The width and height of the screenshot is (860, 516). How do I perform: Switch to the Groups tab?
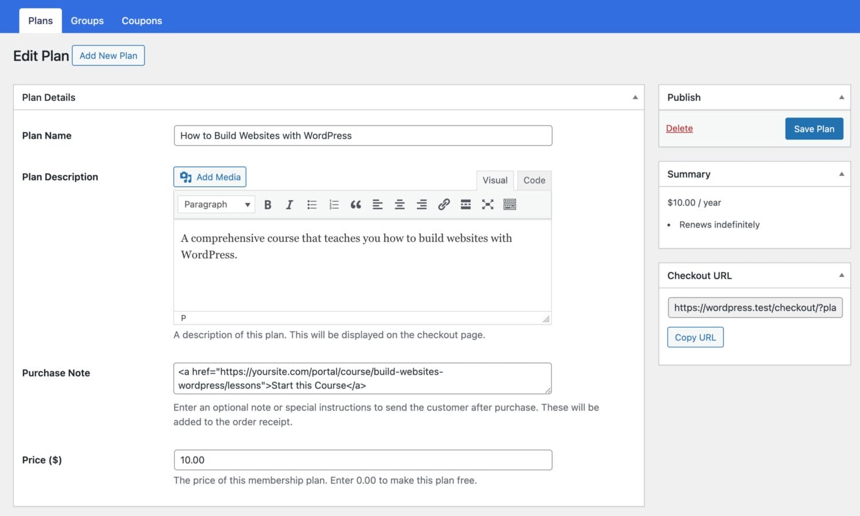click(87, 21)
